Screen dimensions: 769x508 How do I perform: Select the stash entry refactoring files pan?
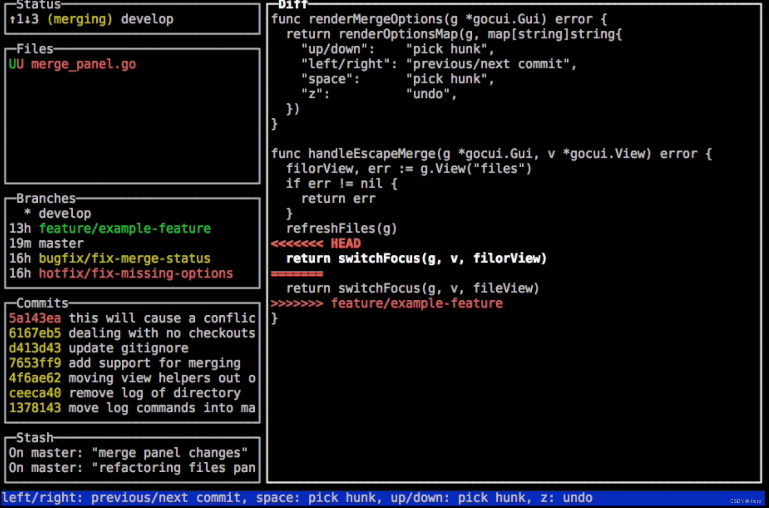tap(132, 467)
